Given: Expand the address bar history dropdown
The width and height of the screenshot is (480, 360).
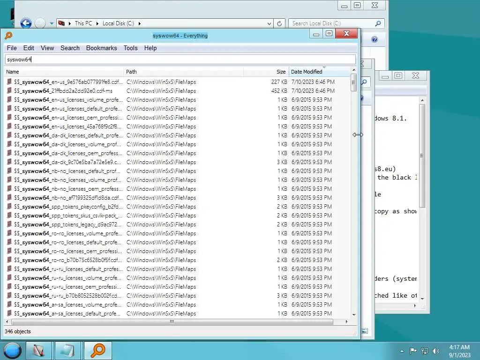Looking at the screenshot, I should (x=269, y=23).
